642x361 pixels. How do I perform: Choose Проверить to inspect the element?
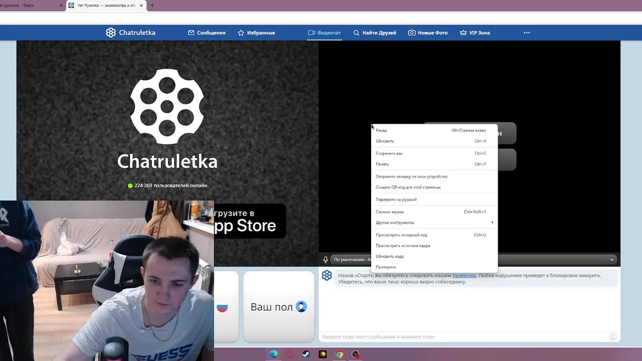coord(434,267)
